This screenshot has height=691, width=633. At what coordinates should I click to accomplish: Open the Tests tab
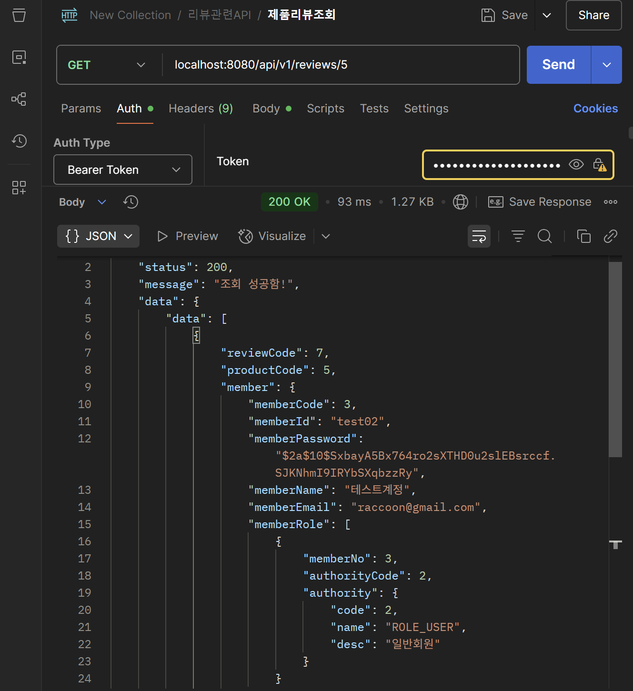click(374, 109)
